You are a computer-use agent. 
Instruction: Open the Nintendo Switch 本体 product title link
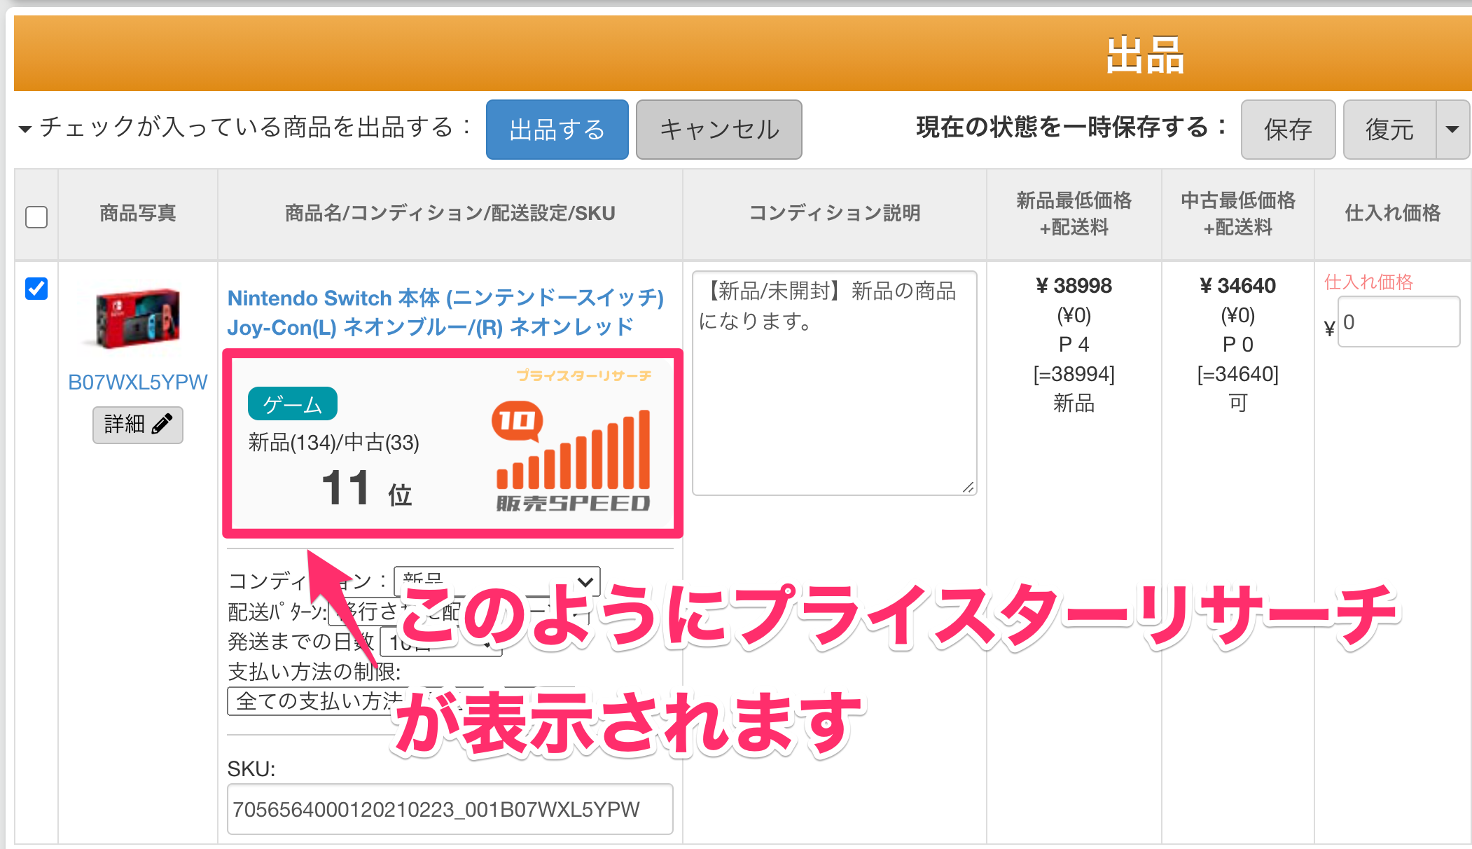click(445, 312)
